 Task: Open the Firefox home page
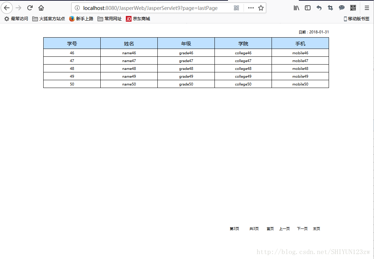coord(41,8)
